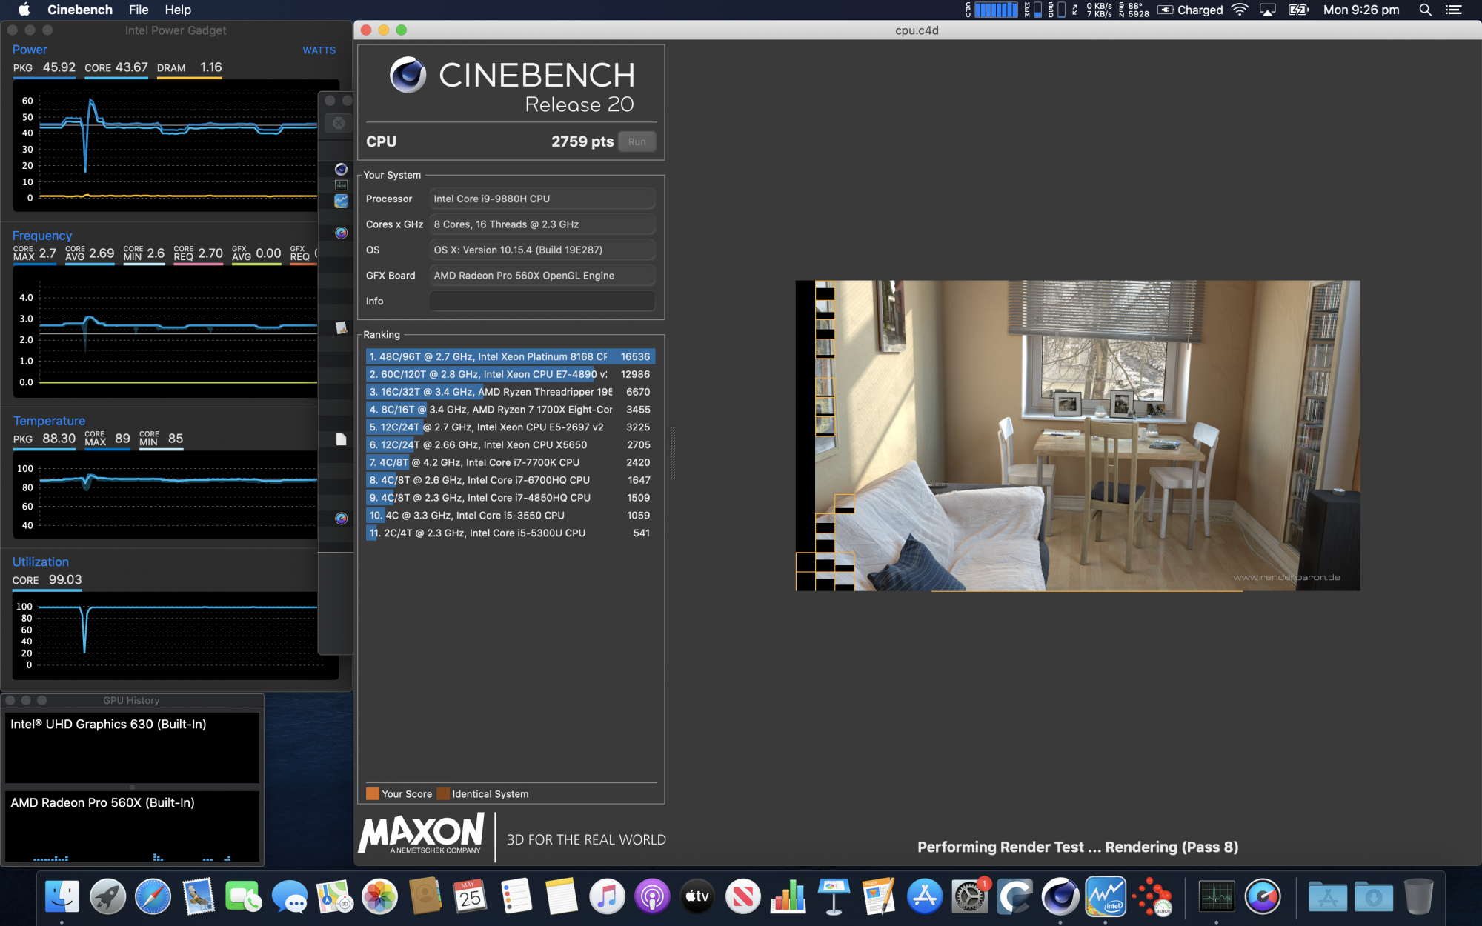1482x926 pixels.
Task: Open the AirPlay display menu
Action: click(x=1268, y=10)
